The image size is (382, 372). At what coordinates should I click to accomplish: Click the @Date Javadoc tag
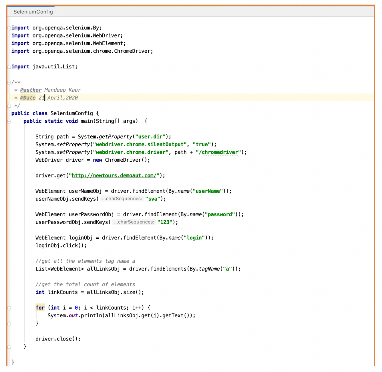[x=28, y=98]
